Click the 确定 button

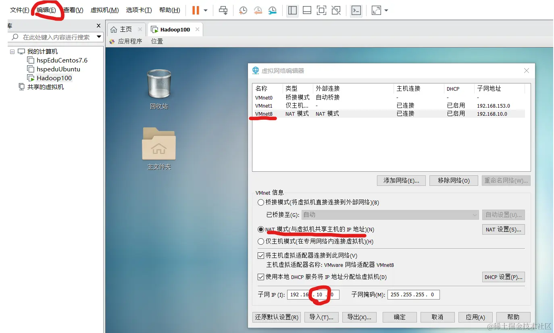pyautogui.click(x=400, y=317)
